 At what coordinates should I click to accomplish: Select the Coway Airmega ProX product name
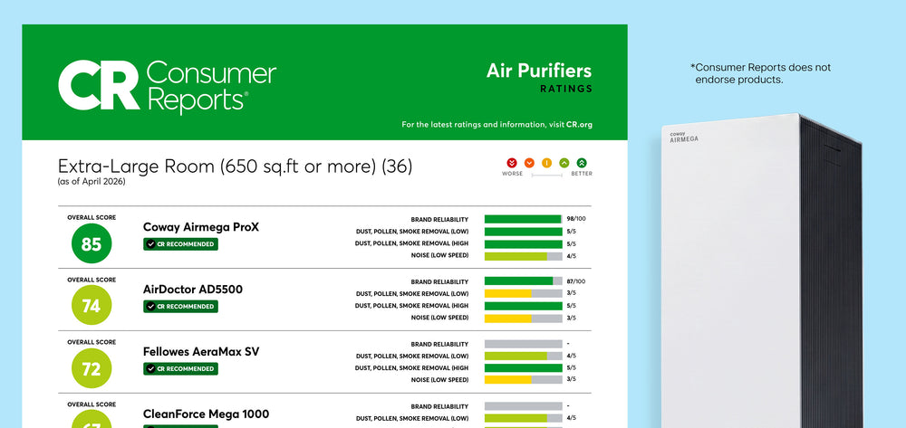(x=201, y=227)
